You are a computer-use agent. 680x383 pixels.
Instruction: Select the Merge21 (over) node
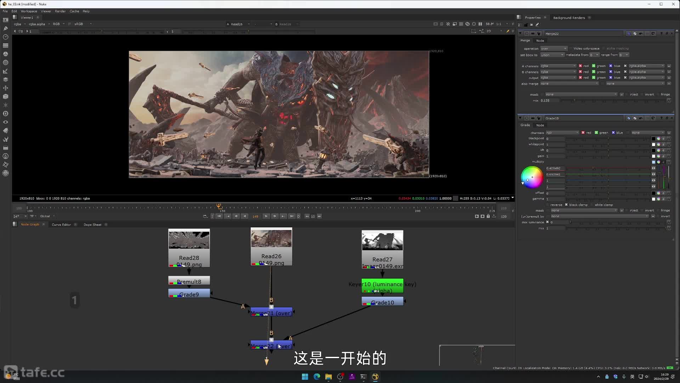(271, 312)
